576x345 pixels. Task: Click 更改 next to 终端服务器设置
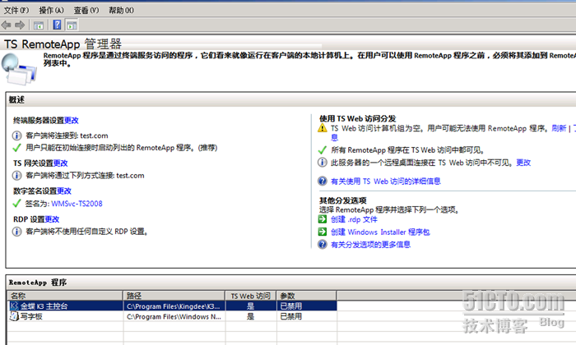[x=72, y=120]
